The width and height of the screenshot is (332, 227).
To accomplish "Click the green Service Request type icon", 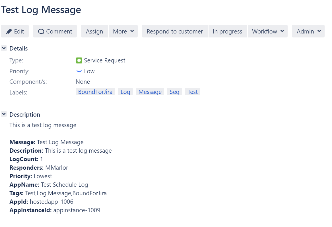I will pyautogui.click(x=79, y=60).
